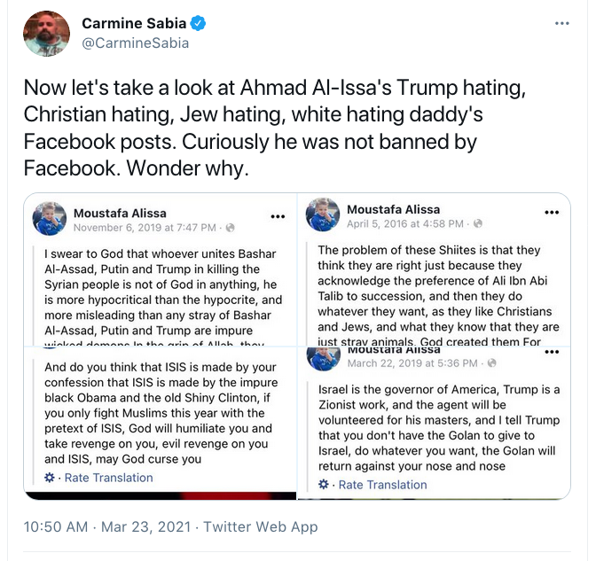Open options on the November 6, 2019 post
The width and height of the screenshot is (596, 561).
pos(278,215)
